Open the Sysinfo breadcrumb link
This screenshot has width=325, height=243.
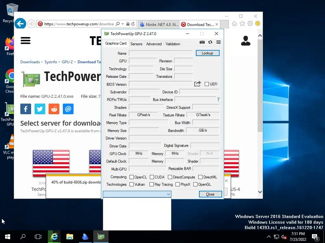(50, 62)
